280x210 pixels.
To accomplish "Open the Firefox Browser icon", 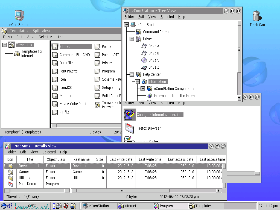I will [130, 128].
